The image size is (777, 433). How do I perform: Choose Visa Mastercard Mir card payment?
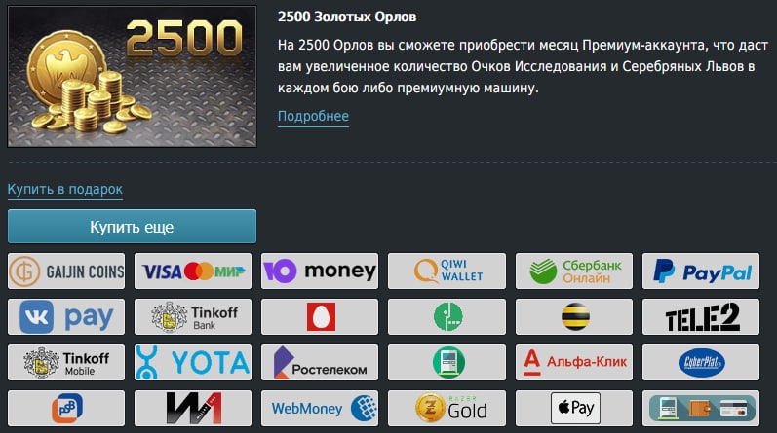coord(193,271)
